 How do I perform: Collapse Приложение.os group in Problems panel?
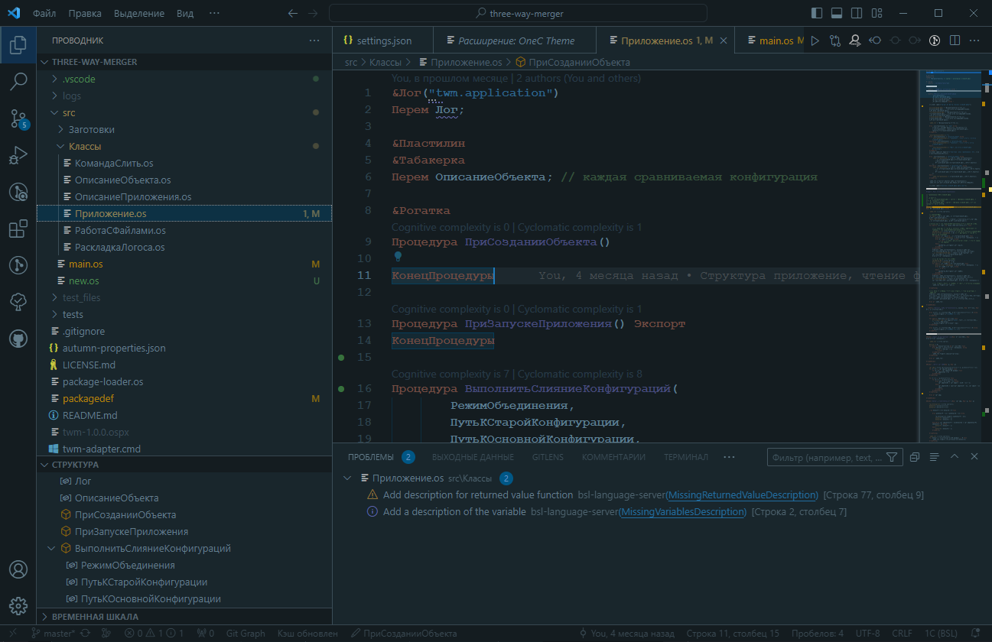point(348,478)
